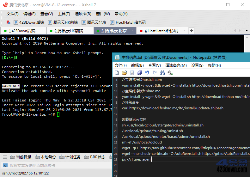Click the hamburger menu icon on quick command bar
This screenshot has height=177, width=250.
(5, 157)
